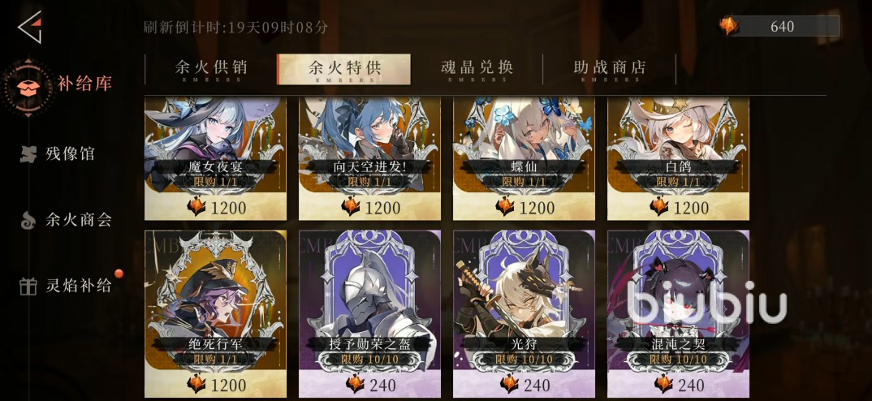The width and height of the screenshot is (872, 401).
Task: Open the 余火商会 flame icon
Action: 28,220
